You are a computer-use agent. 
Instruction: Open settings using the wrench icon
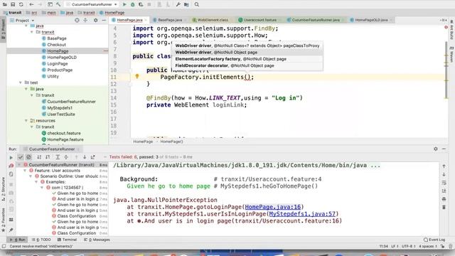pyautogui.click(x=178, y=4)
